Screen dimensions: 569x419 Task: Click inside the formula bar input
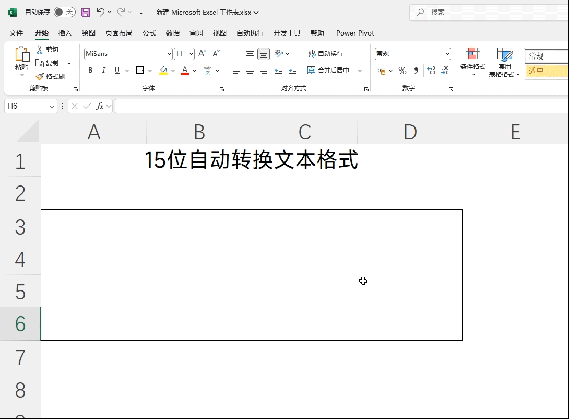342,106
